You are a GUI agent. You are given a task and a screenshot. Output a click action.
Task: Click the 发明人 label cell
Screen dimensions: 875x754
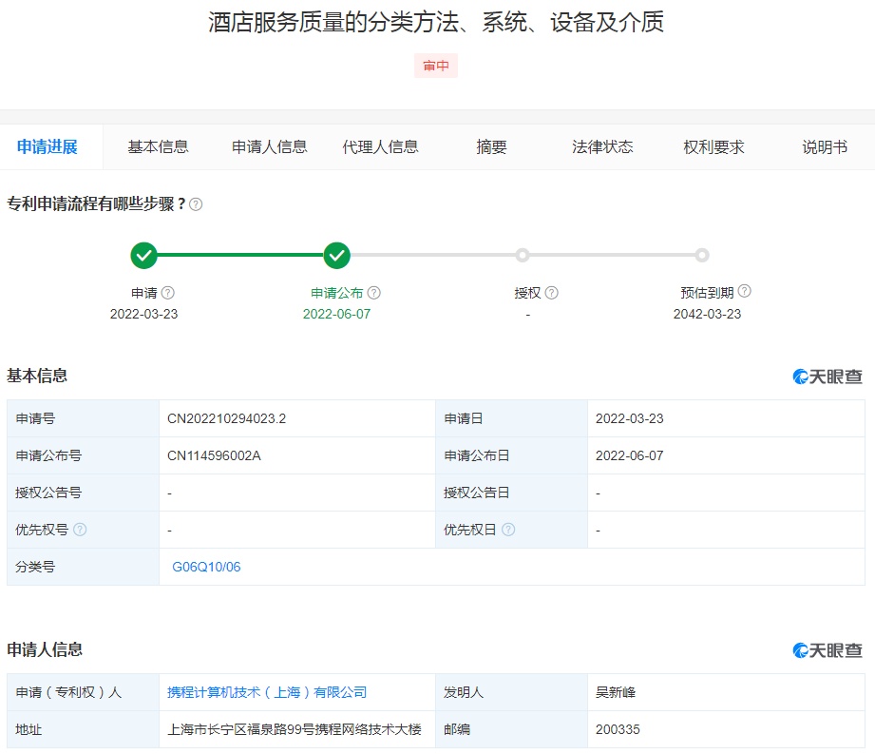tap(511, 692)
